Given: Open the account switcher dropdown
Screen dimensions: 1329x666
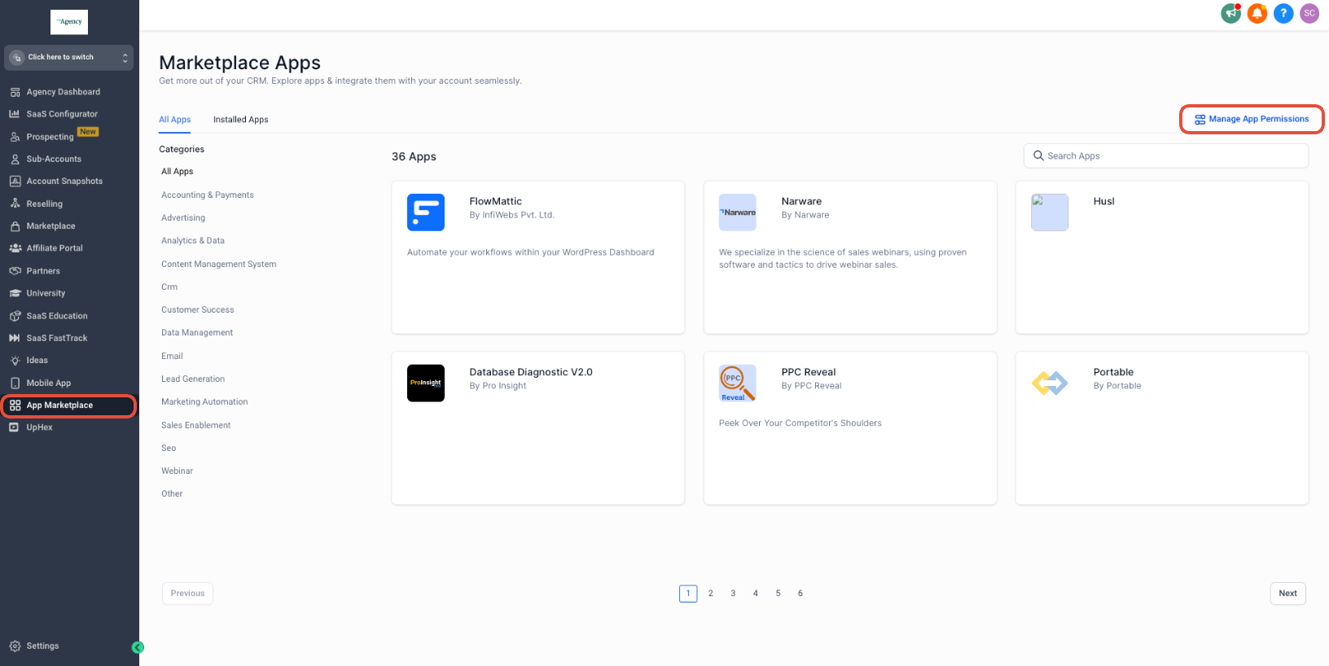Looking at the screenshot, I should (x=69, y=57).
